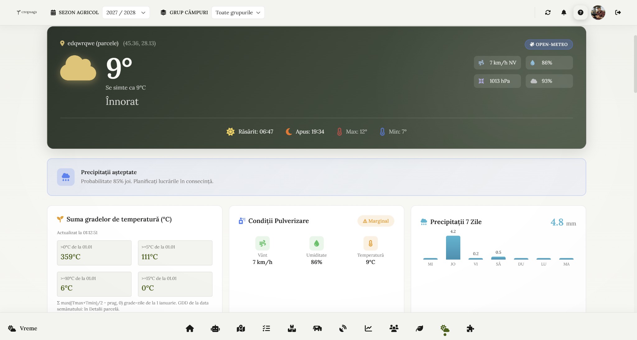The image size is (637, 340).
Task: Click the logout icon
Action: pyautogui.click(x=618, y=12)
